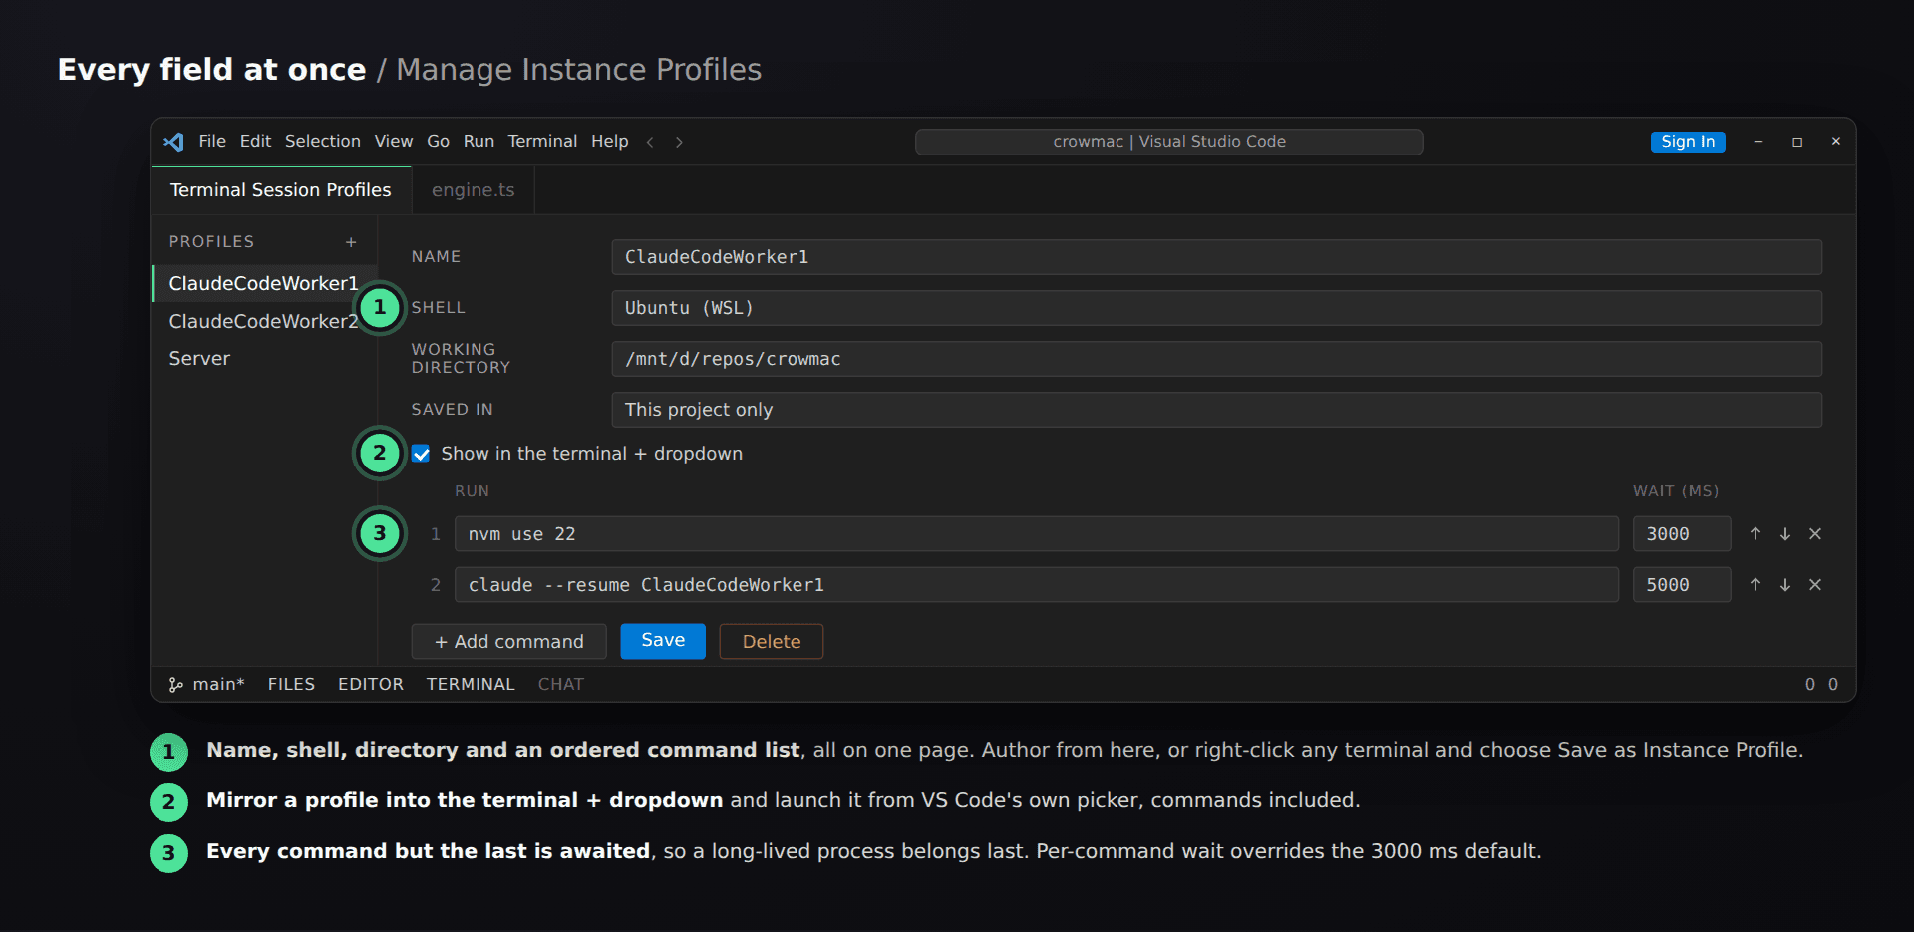Image resolution: width=1914 pixels, height=932 pixels.
Task: Select ClaudeCodeWorker1 profile in list
Action: point(264,284)
